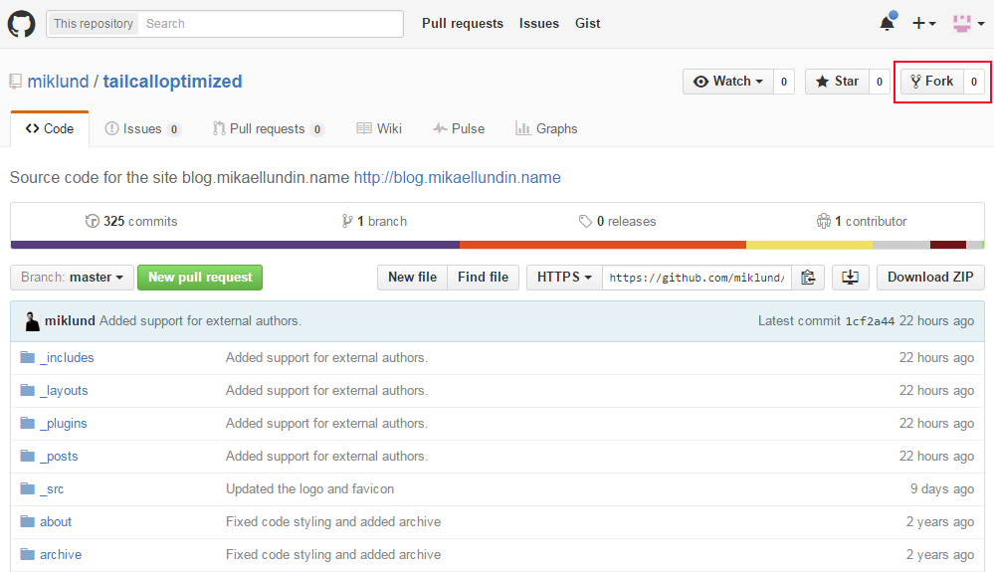Open the _src folder icon

click(x=27, y=489)
